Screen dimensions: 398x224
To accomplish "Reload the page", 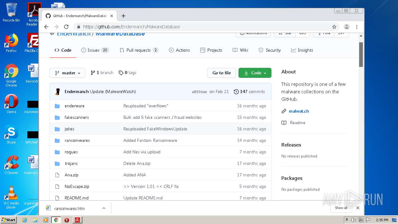I will tap(66, 27).
